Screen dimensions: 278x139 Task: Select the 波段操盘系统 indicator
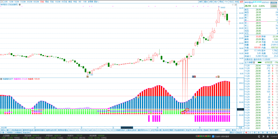click(16, 130)
